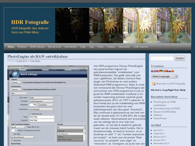Click the Batch settings checkmark icon in screenshot
Image resolution: width=195 pixels, height=146 pixels.
15,74
